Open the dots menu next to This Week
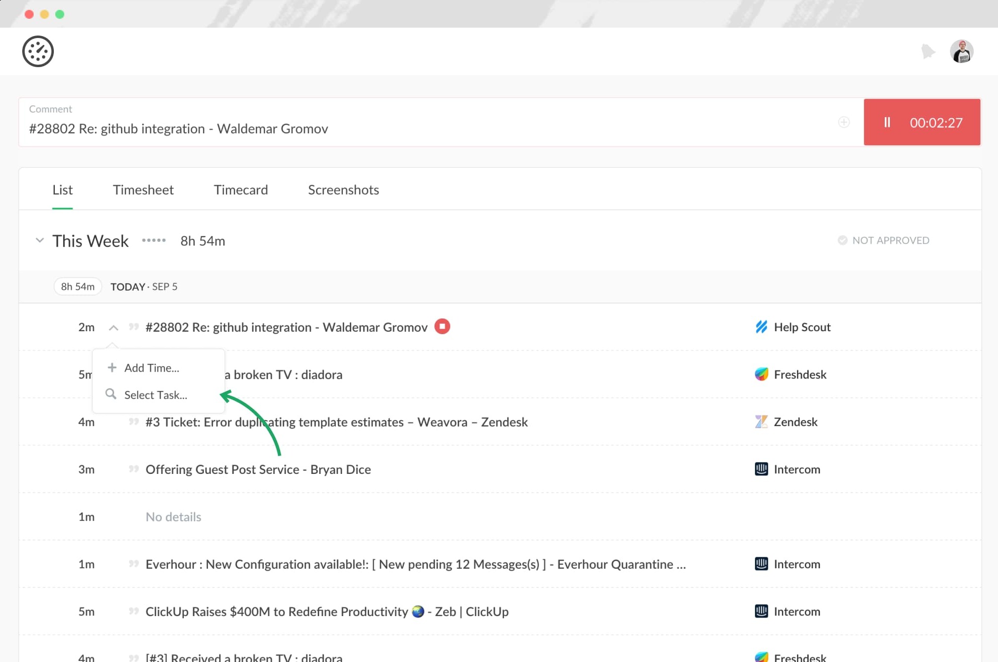Viewport: 998px width, 662px height. pyautogui.click(x=153, y=240)
